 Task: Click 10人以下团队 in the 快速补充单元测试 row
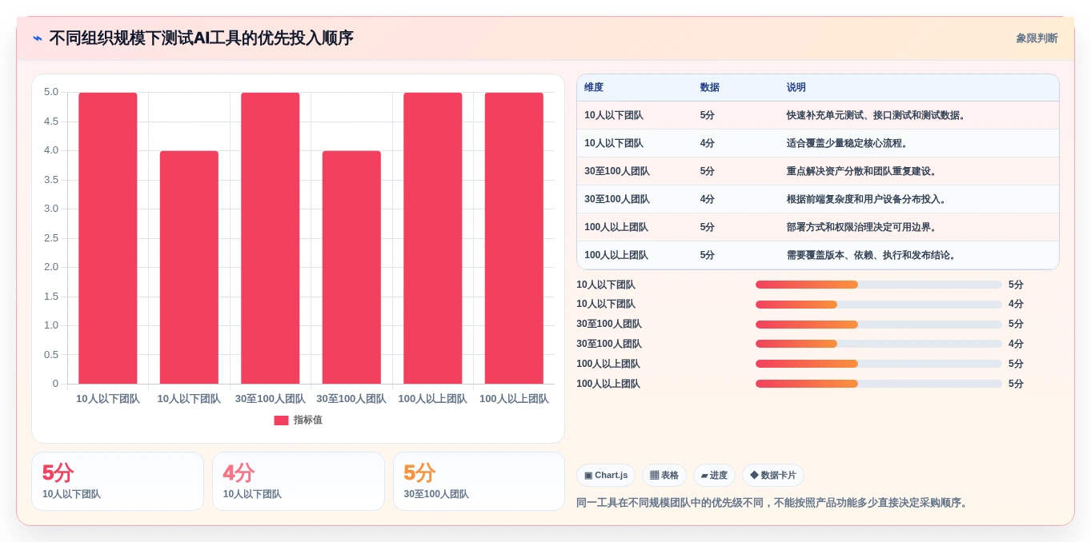[614, 115]
